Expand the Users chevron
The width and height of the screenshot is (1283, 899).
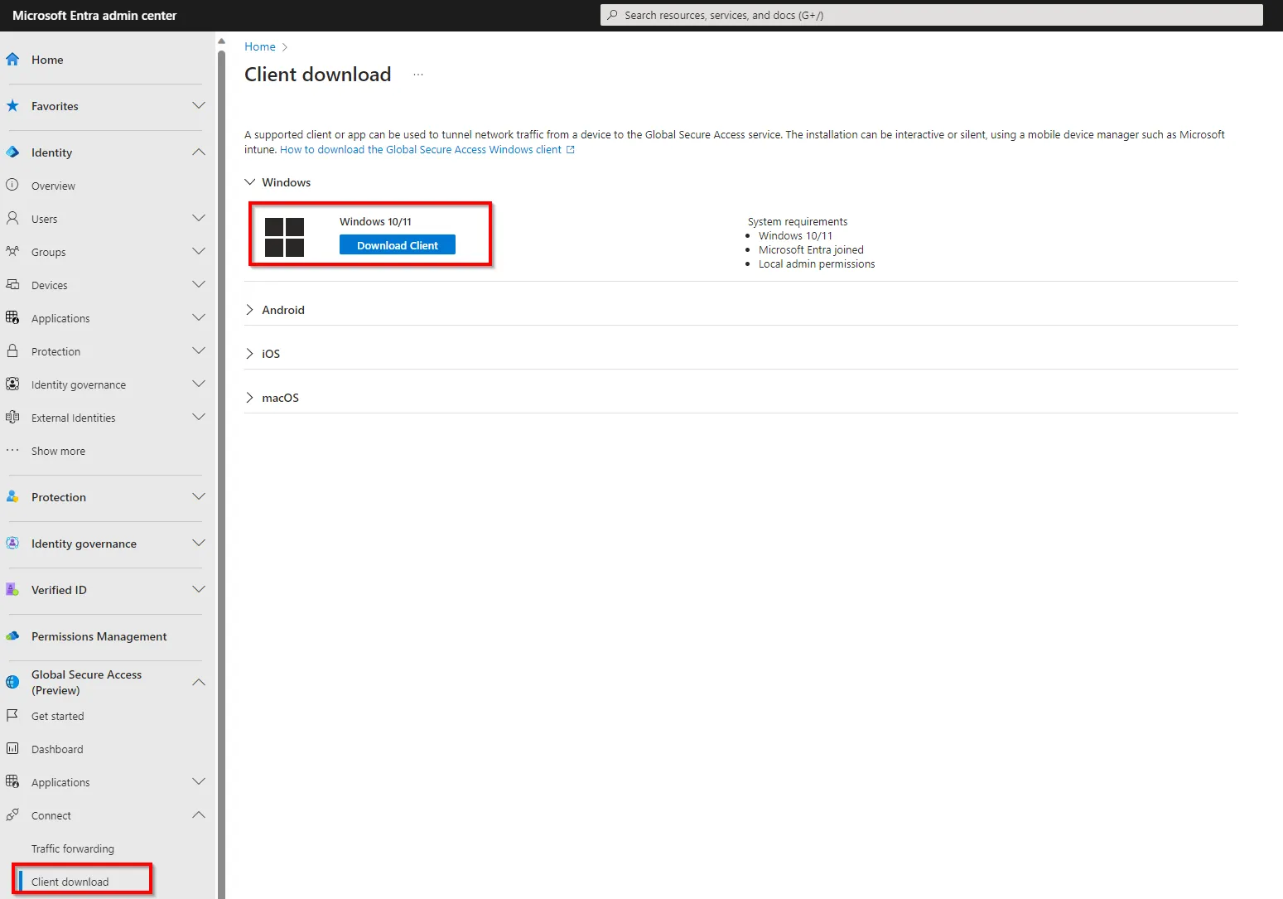[199, 219]
